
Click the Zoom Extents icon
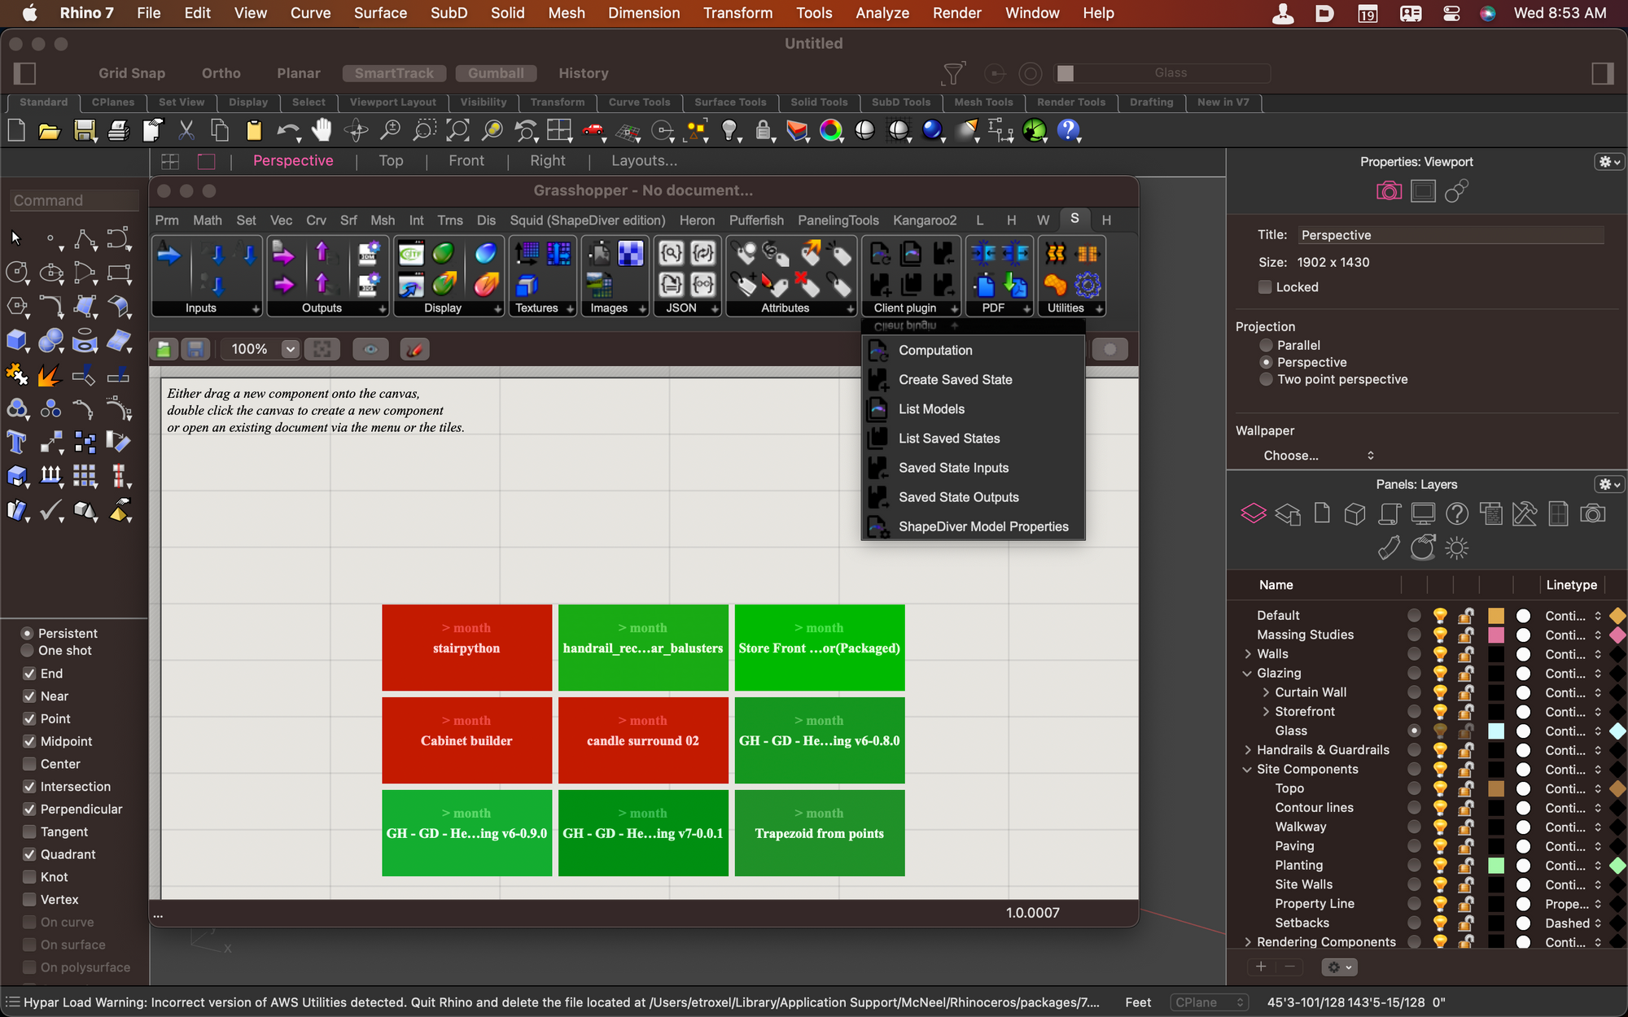point(458,131)
